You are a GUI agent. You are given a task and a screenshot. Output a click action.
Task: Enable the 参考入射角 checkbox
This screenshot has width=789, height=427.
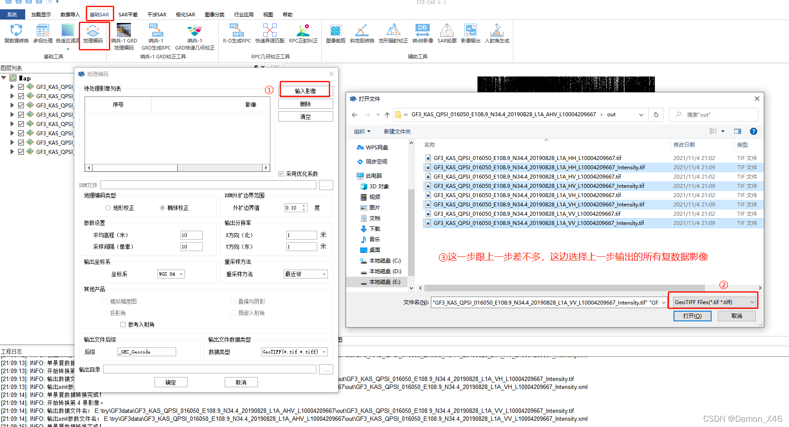pos(123,324)
